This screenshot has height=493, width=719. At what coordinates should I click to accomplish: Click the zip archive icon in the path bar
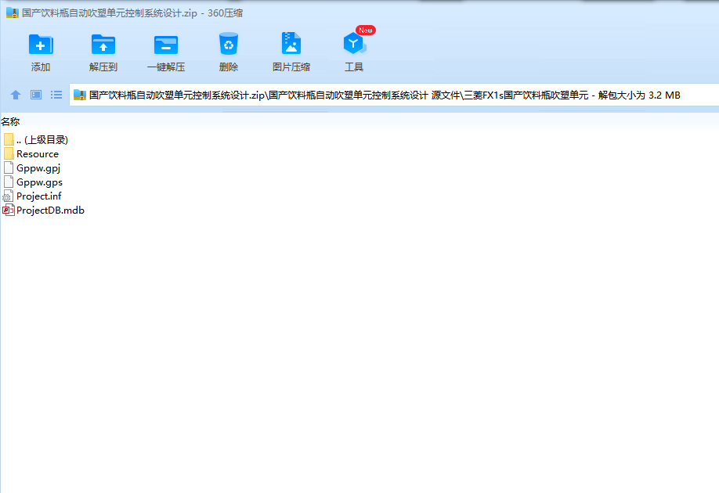(x=80, y=95)
